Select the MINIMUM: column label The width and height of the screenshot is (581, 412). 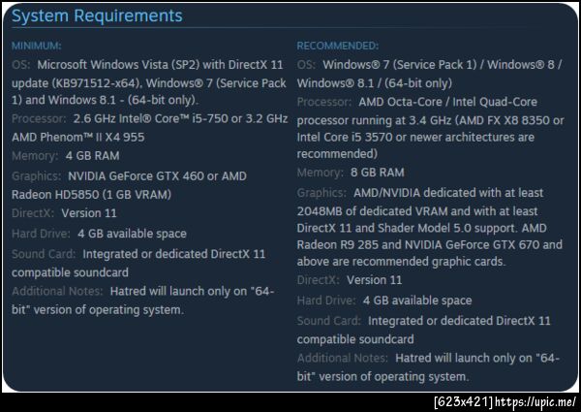(37, 46)
